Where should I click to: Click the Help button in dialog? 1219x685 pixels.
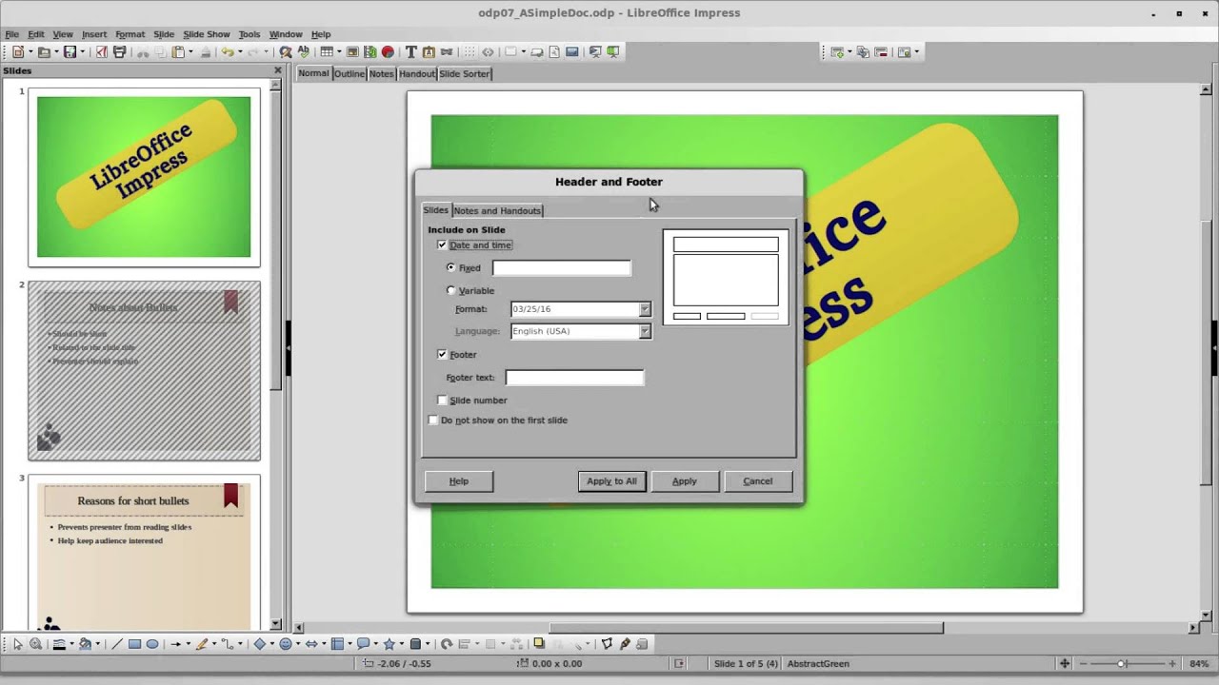pyautogui.click(x=459, y=481)
